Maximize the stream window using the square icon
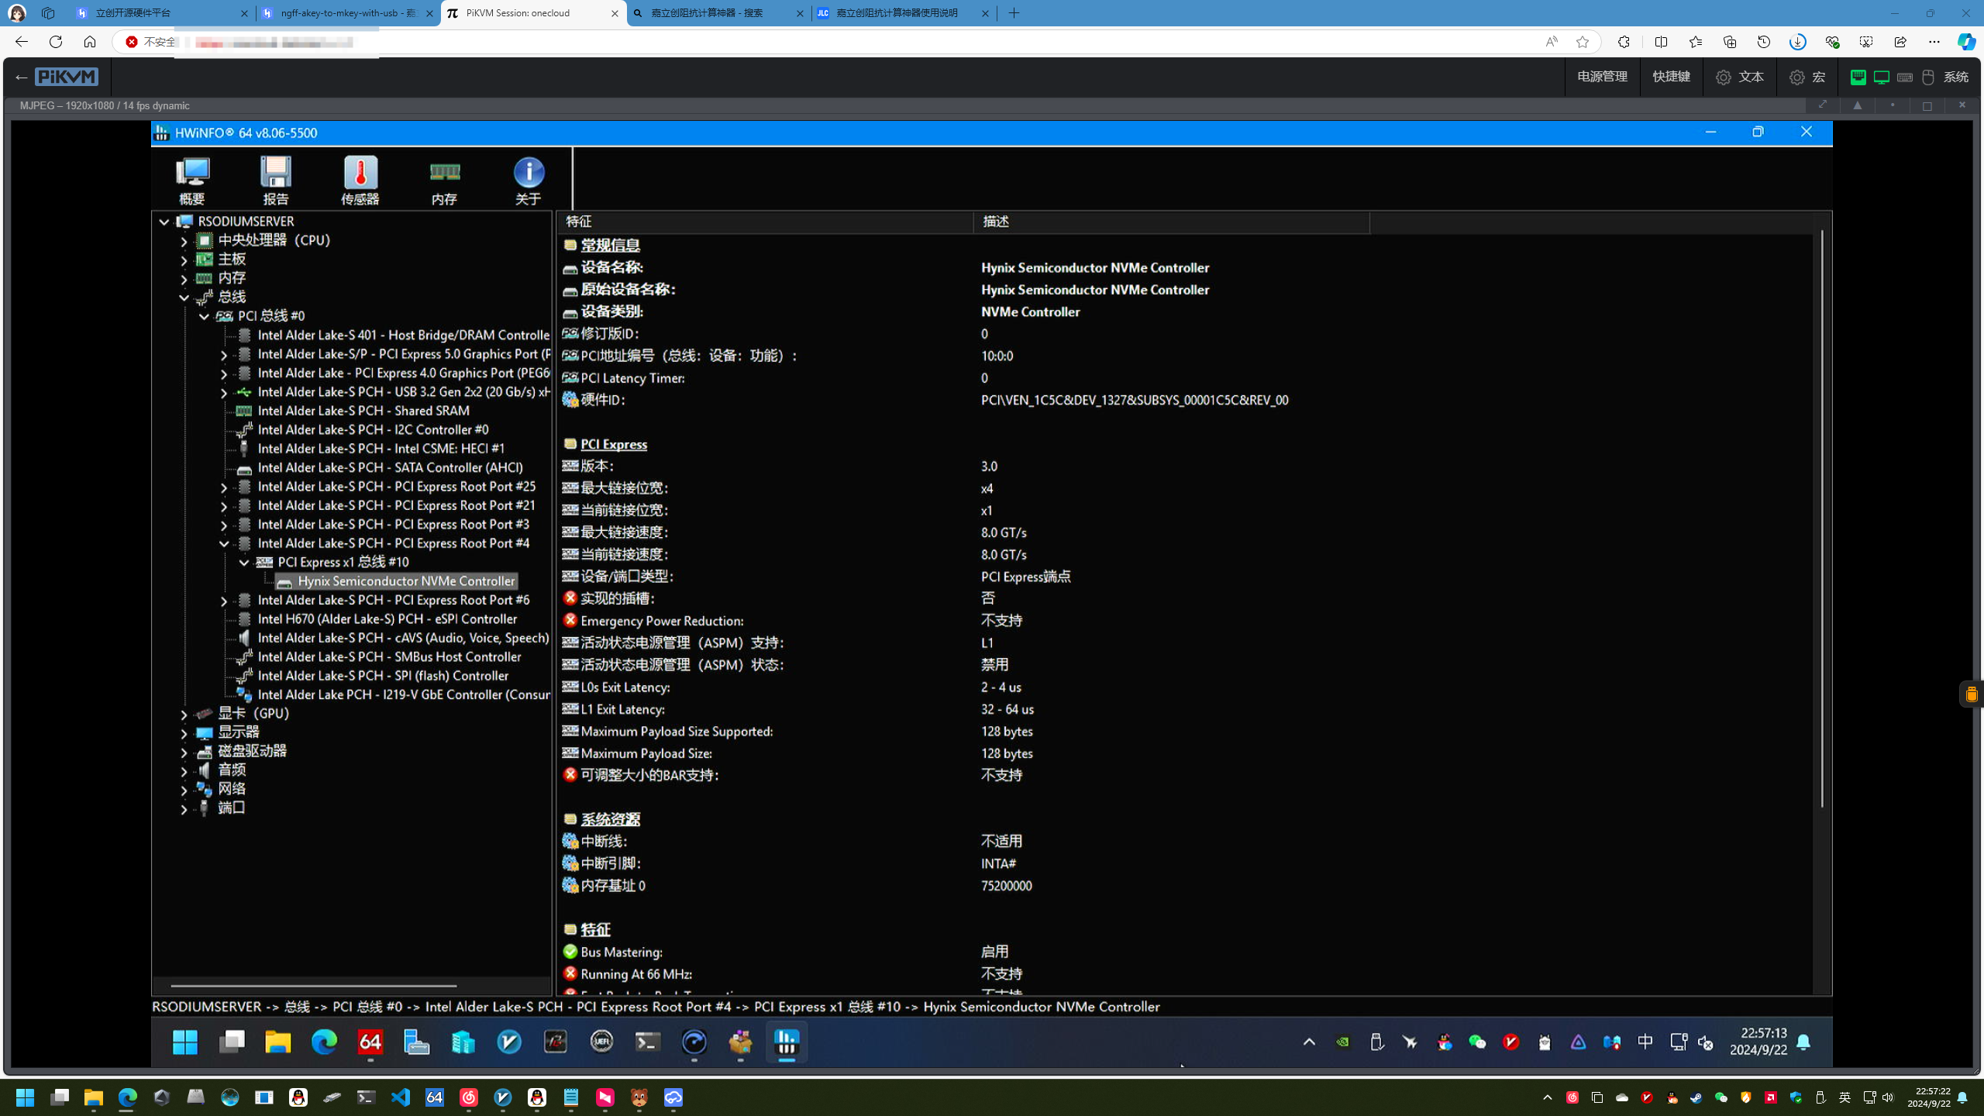Screen dimensions: 1984x1116 coord(1927,105)
